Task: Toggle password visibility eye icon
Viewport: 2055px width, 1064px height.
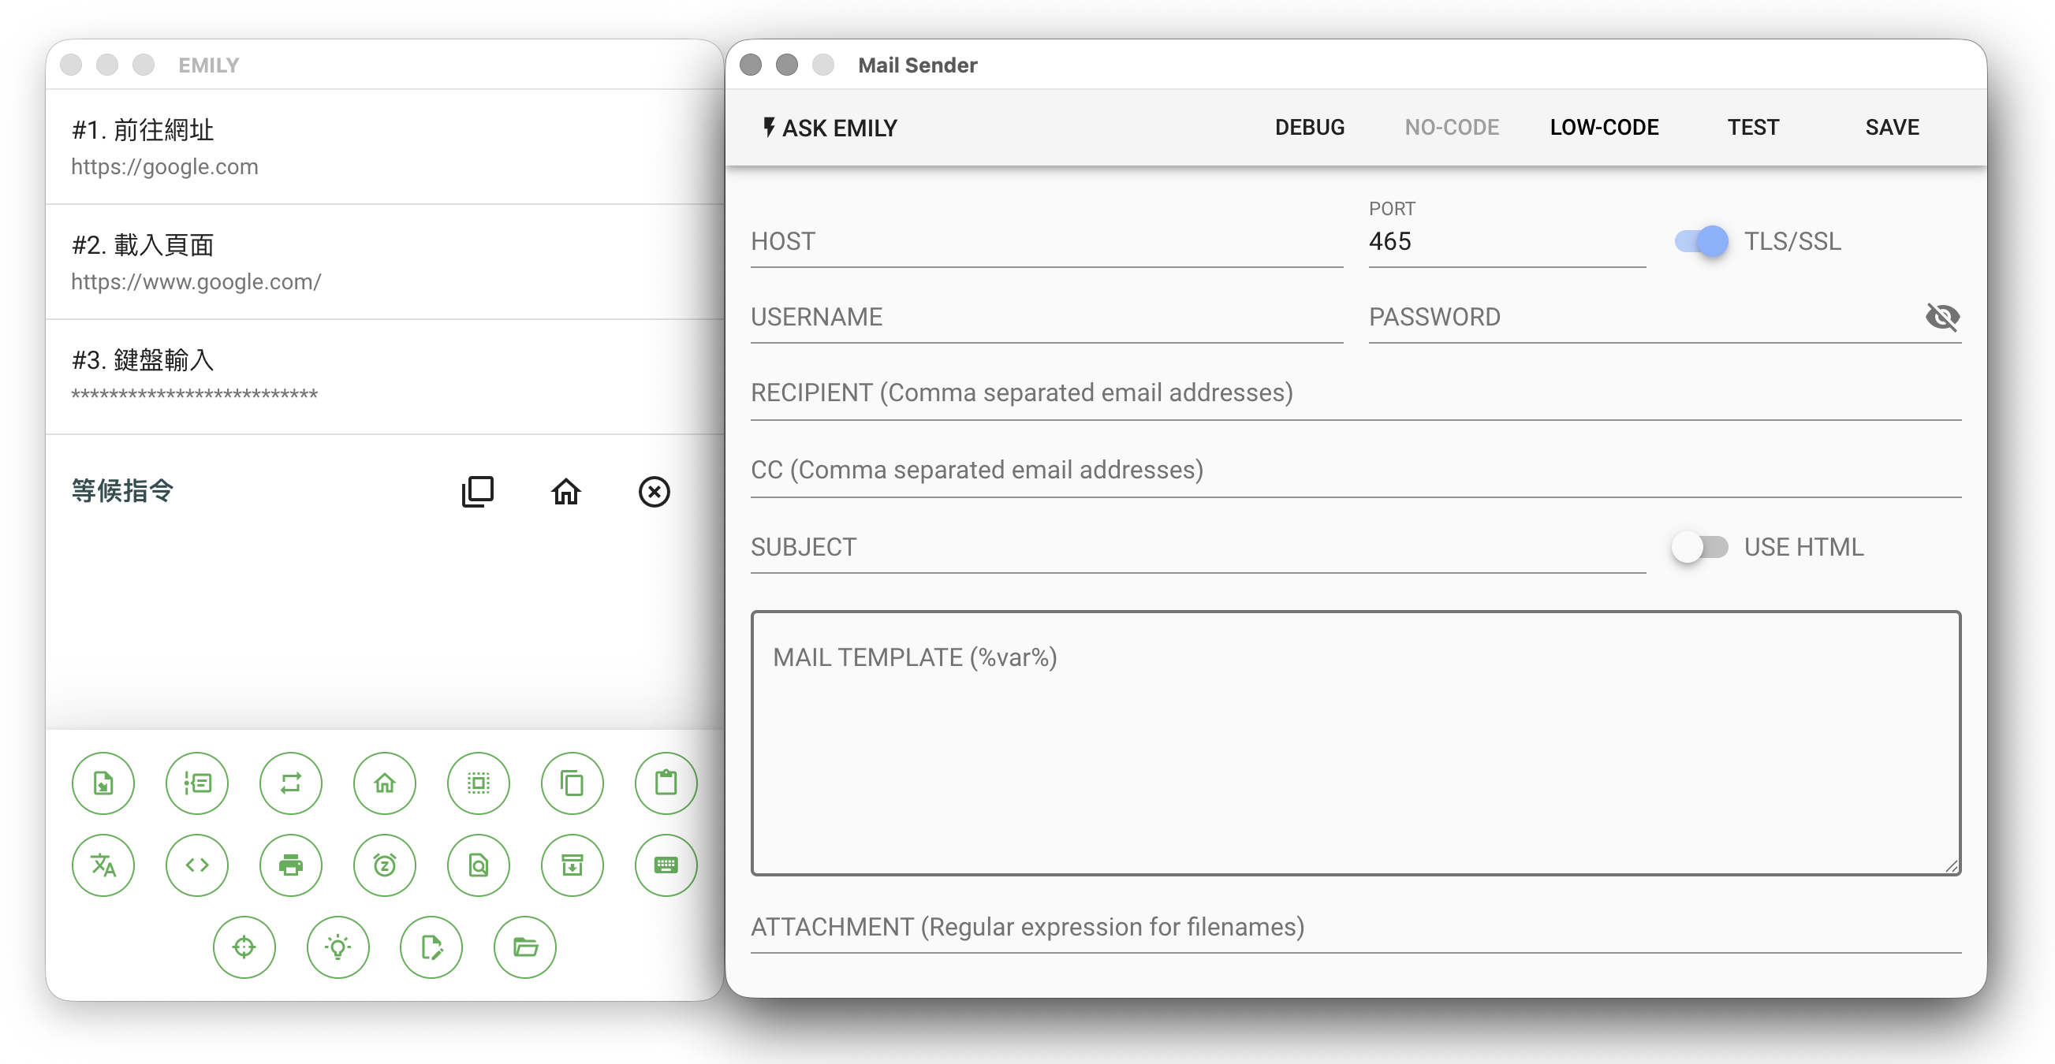Action: [1941, 317]
